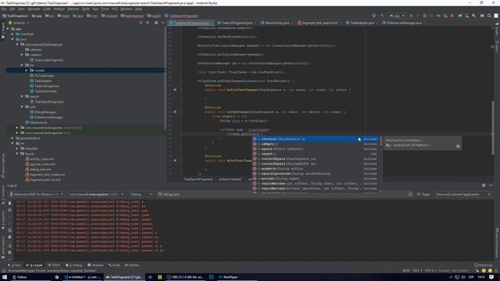Switch to the TaskListFragment.java tab
The width and height of the screenshot is (500, 281).
point(237,23)
